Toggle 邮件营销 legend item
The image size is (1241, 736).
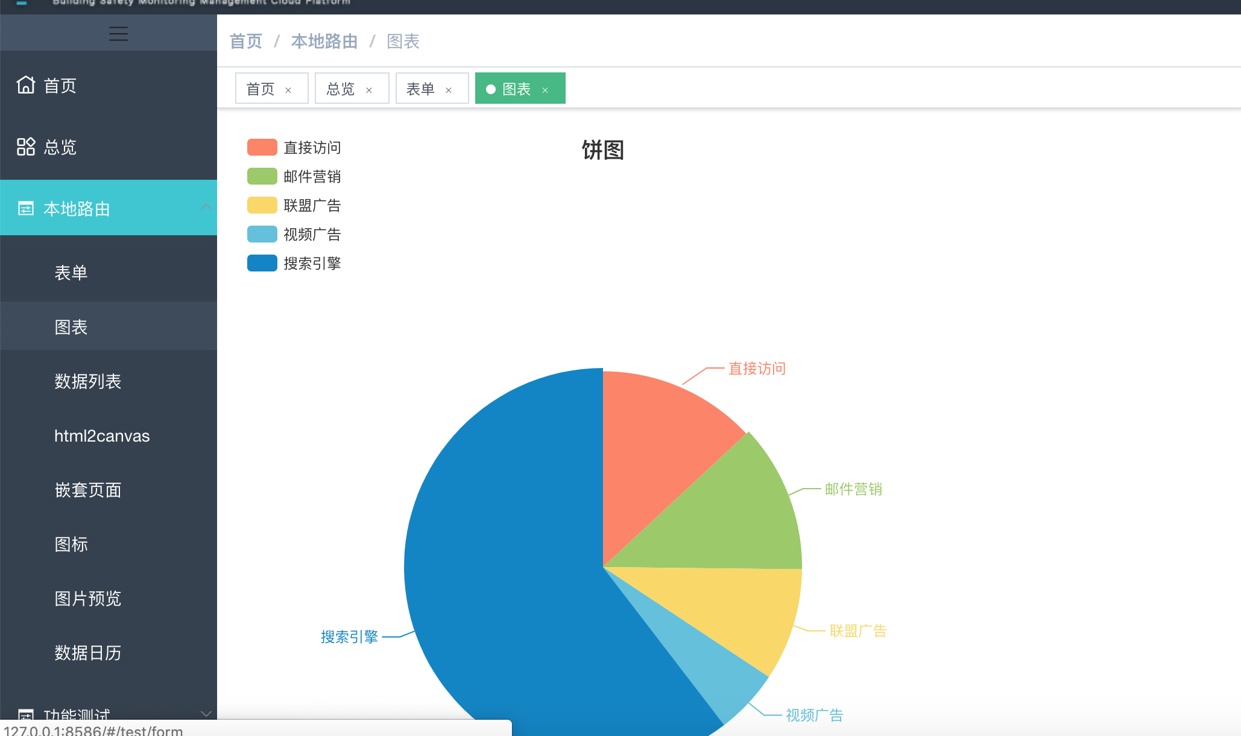[262, 176]
